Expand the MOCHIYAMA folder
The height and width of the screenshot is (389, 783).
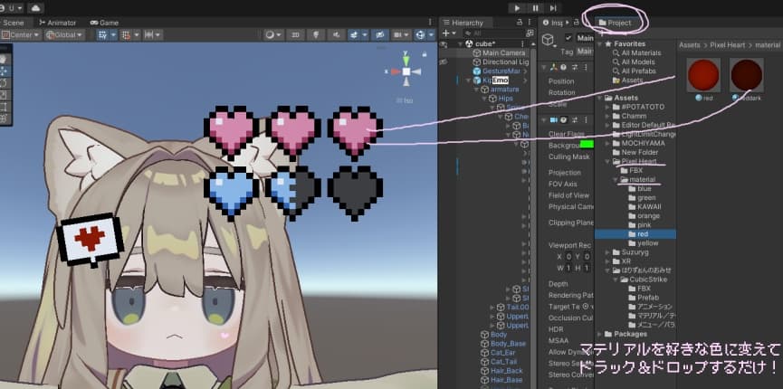pos(607,143)
